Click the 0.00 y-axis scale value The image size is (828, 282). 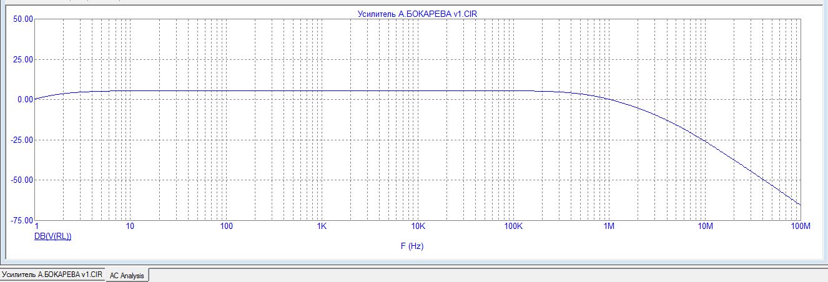click(25, 100)
